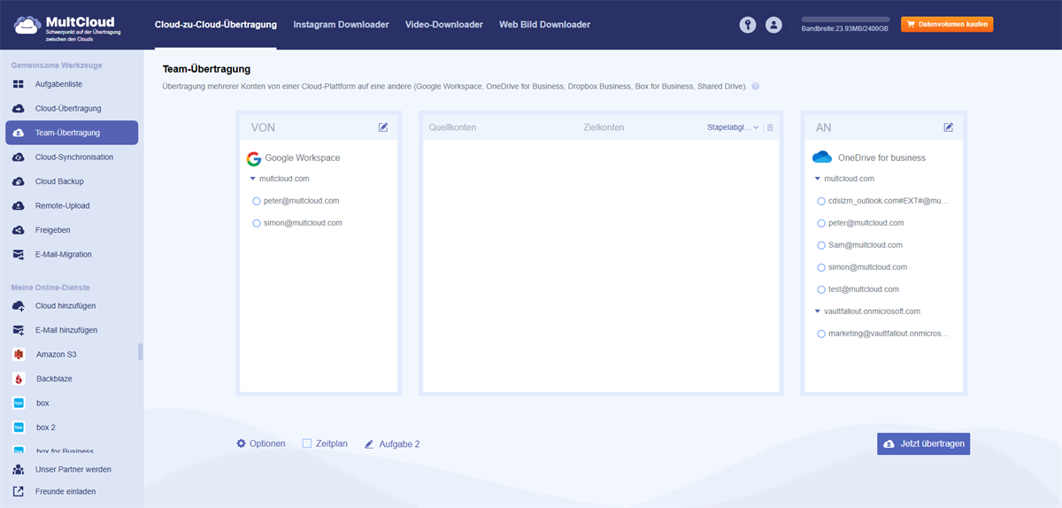Viewport: 1062px width, 508px height.
Task: Select destination Sam@multcloud.com radio button
Action: click(821, 245)
